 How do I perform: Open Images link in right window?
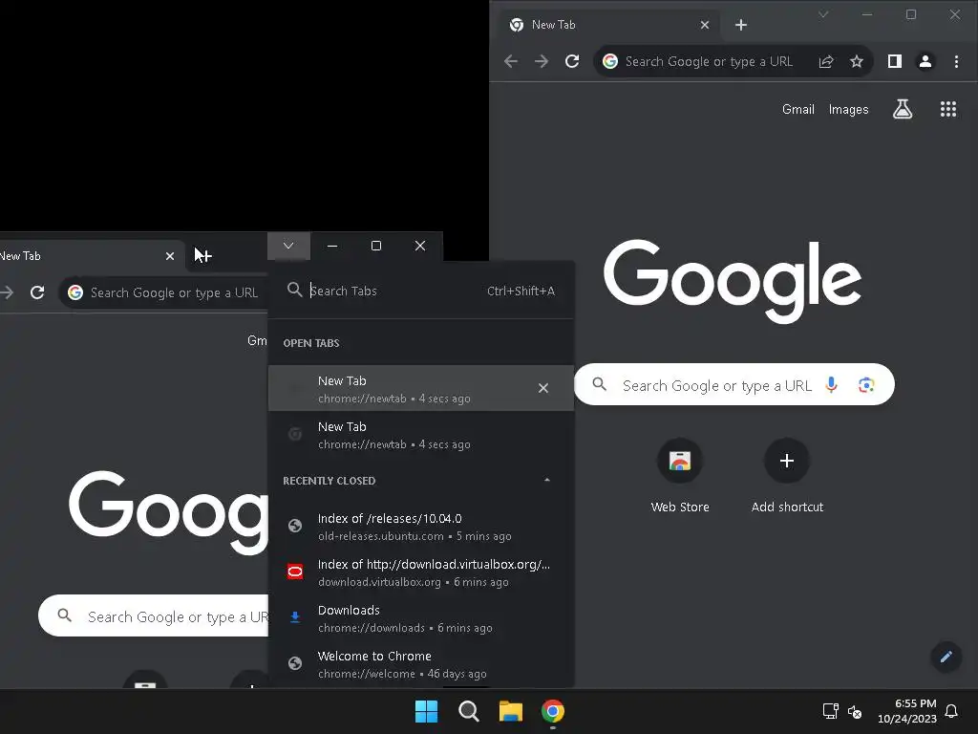848,109
